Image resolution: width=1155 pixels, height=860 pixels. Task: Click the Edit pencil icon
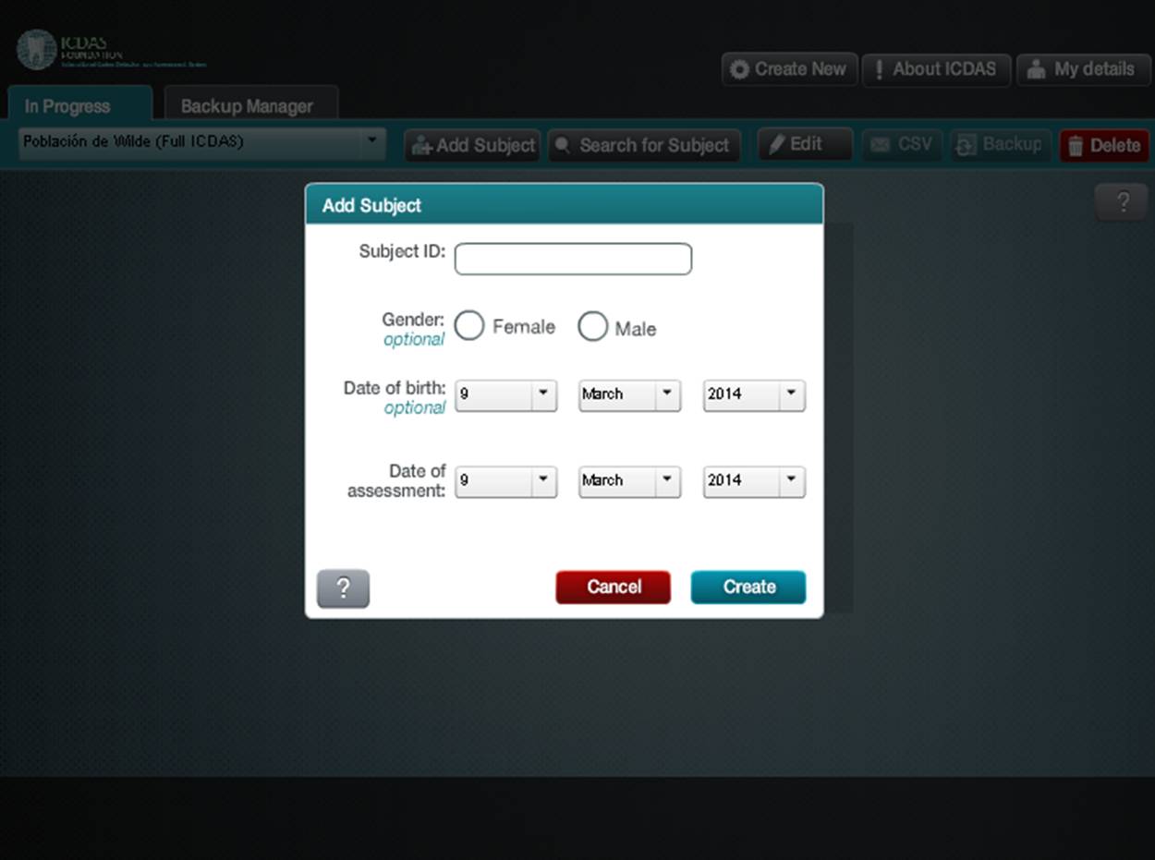point(777,145)
